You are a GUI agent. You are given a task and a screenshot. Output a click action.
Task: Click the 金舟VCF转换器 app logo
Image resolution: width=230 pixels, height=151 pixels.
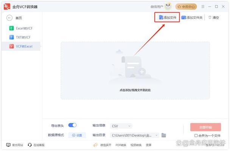[7, 6]
